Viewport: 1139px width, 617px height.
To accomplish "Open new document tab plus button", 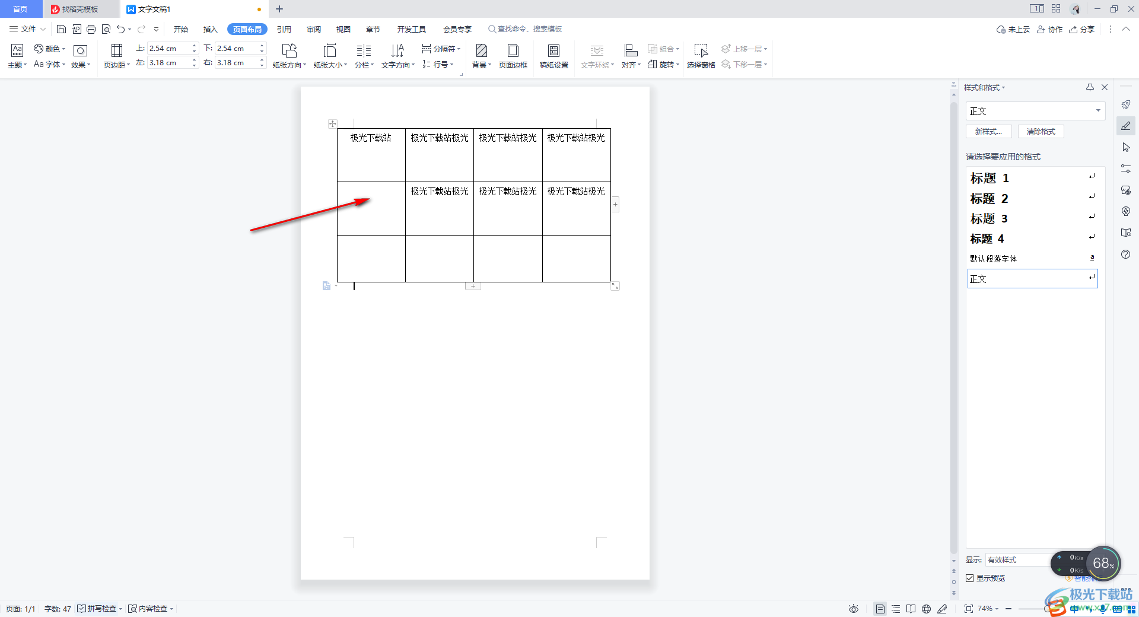I will tap(279, 9).
